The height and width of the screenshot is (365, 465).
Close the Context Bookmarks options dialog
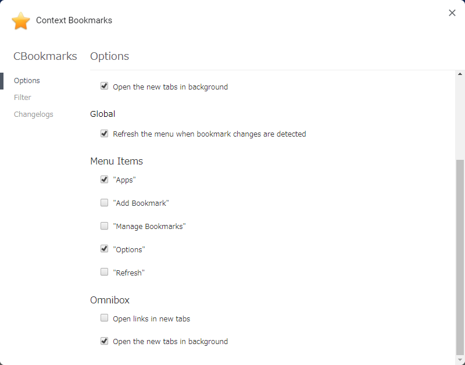452,13
